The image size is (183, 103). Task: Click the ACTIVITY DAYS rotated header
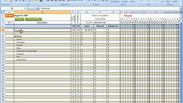point(73,19)
